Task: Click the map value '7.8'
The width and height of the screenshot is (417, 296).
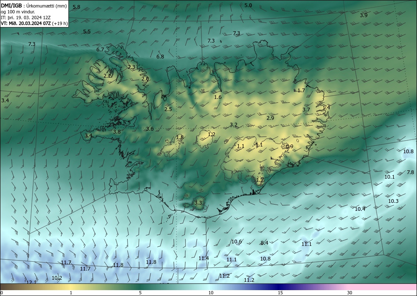Action: pos(410,172)
